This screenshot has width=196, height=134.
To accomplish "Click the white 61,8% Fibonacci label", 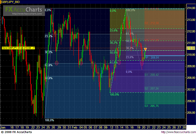I will (x=49, y=78).
